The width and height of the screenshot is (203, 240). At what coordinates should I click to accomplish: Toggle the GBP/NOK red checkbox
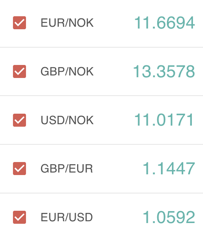(20, 72)
